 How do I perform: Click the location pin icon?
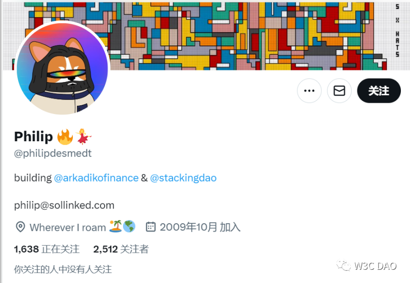(x=20, y=227)
